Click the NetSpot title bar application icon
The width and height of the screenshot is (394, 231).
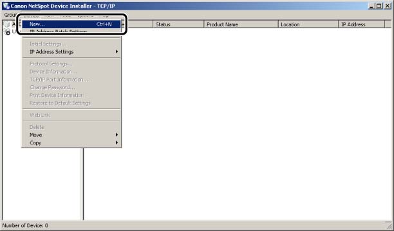[6, 6]
